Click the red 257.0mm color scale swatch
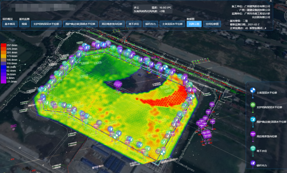Viewport: 287px width, 173px height. pyautogui.click(x=3, y=45)
